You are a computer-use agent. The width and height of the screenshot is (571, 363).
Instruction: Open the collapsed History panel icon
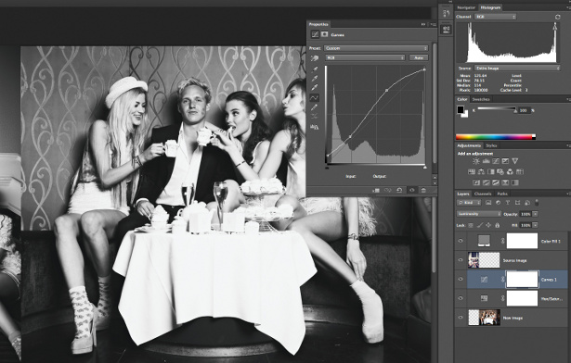(x=446, y=14)
